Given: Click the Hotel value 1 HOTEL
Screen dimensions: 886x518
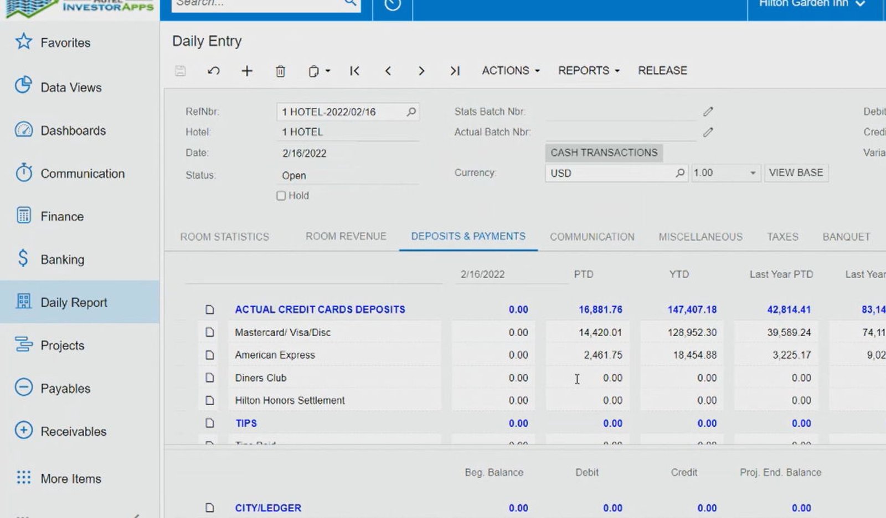Looking at the screenshot, I should click(x=302, y=132).
